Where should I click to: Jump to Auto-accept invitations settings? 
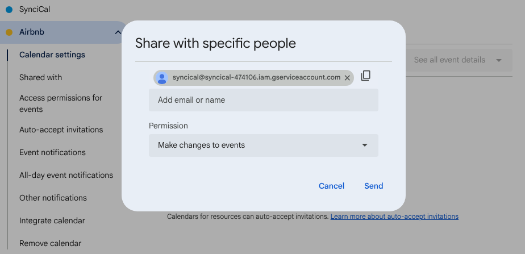tap(61, 130)
